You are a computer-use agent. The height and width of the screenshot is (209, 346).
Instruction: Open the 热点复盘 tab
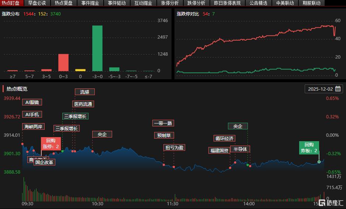point(64,3)
